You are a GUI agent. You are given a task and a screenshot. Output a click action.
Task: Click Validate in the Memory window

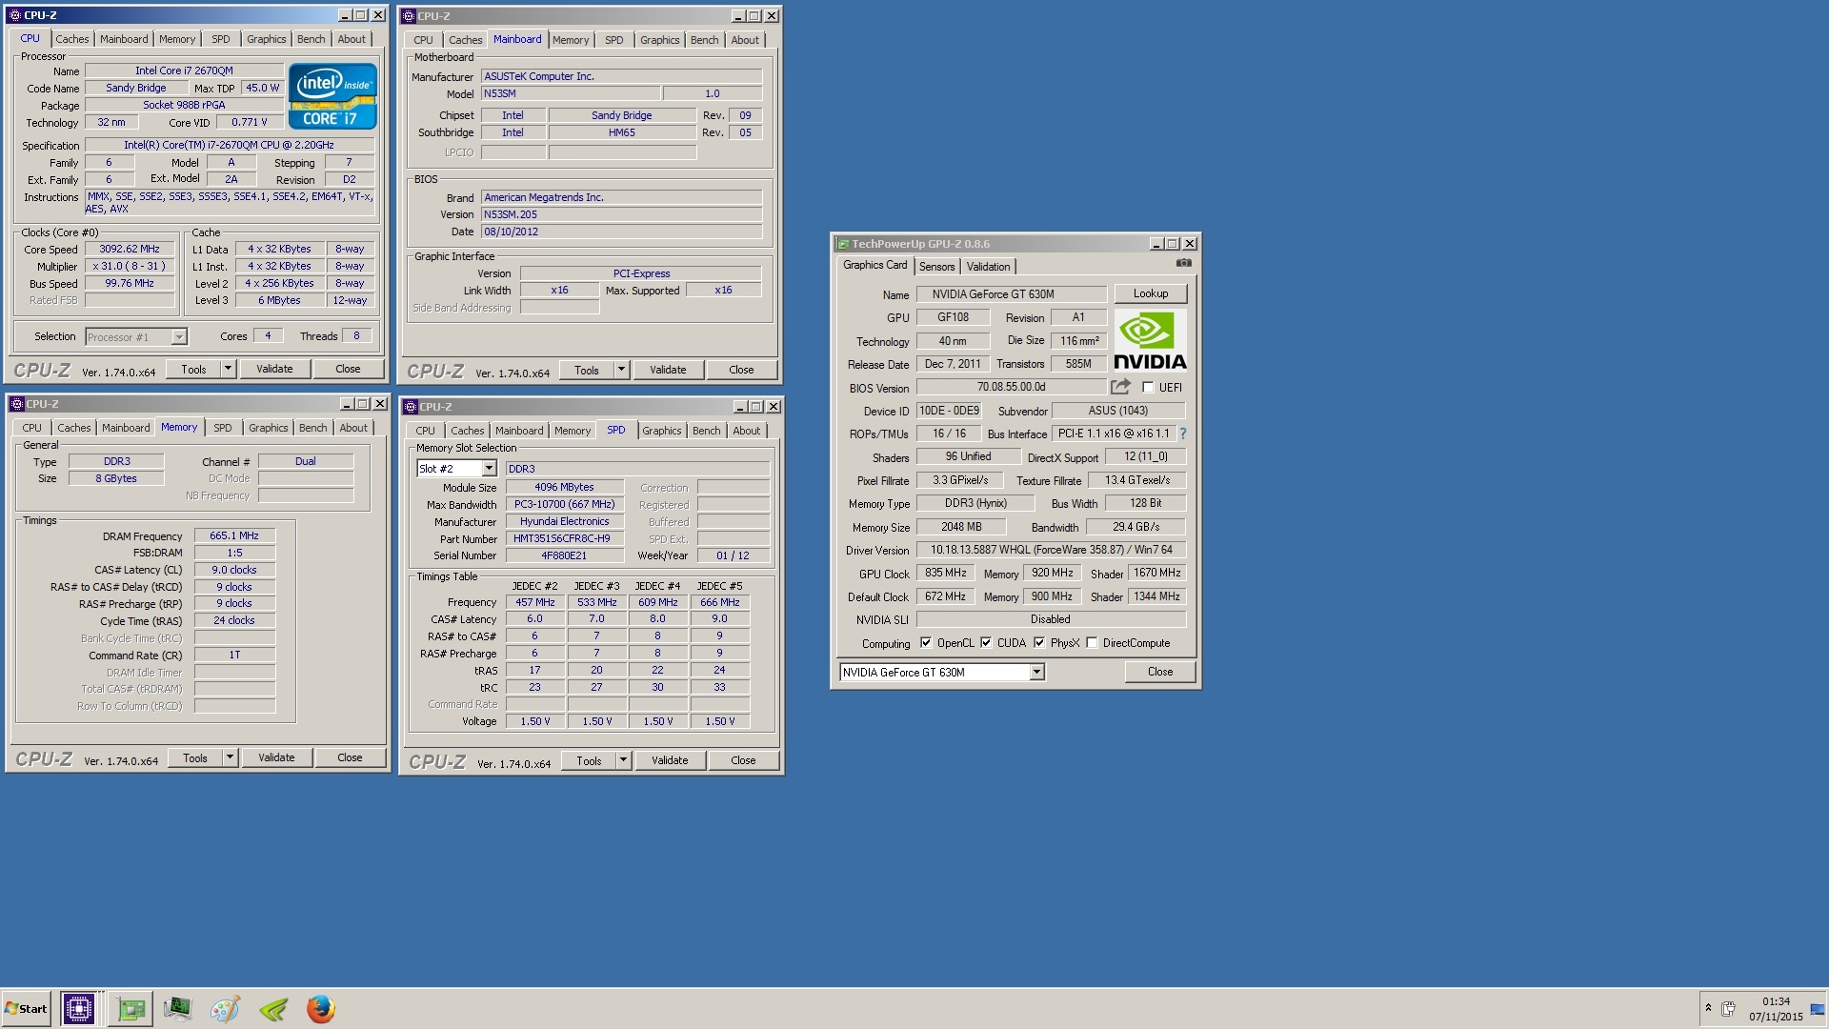pyautogui.click(x=276, y=757)
